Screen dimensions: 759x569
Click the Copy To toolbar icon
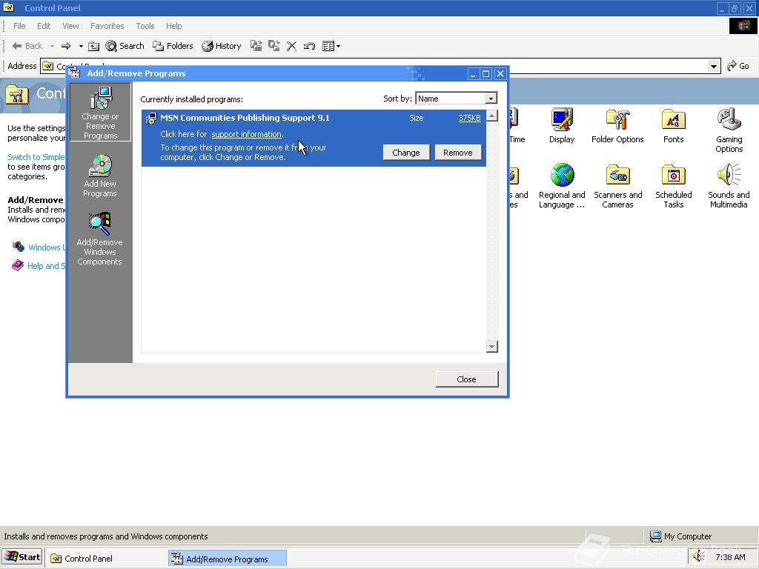tap(274, 46)
